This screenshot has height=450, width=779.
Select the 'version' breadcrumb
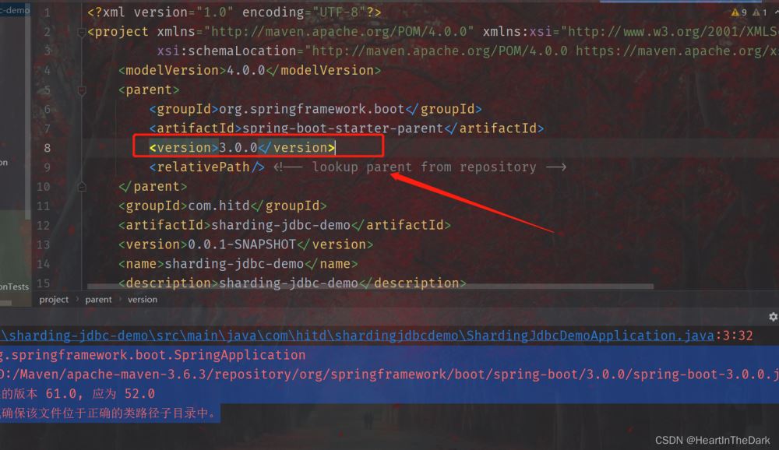pos(143,299)
